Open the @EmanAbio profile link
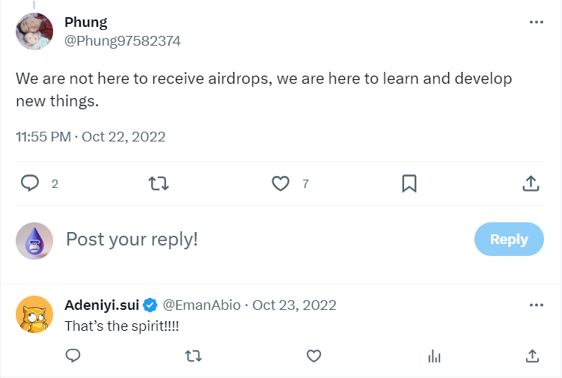 point(201,305)
